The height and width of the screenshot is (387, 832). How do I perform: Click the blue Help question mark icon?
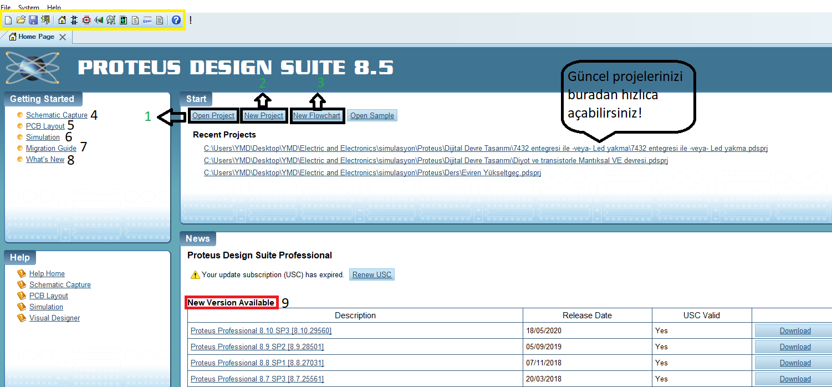[176, 21]
